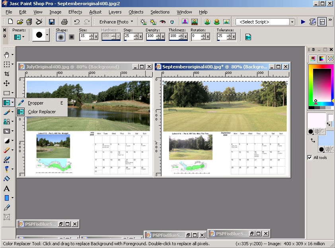Open the Effects menu
This screenshot has width=335, height=248.
75,12
